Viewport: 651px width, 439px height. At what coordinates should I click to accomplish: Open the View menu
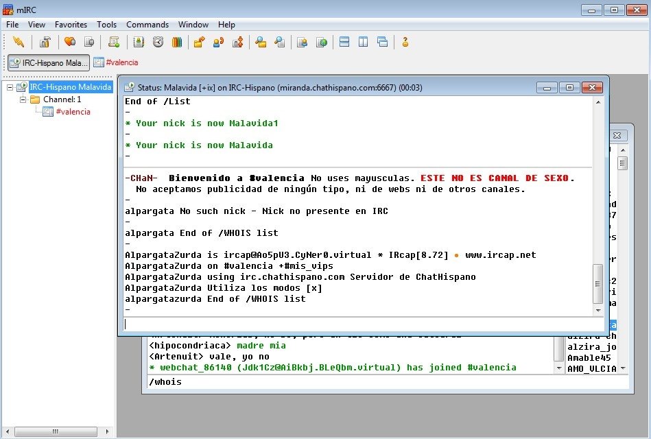36,25
